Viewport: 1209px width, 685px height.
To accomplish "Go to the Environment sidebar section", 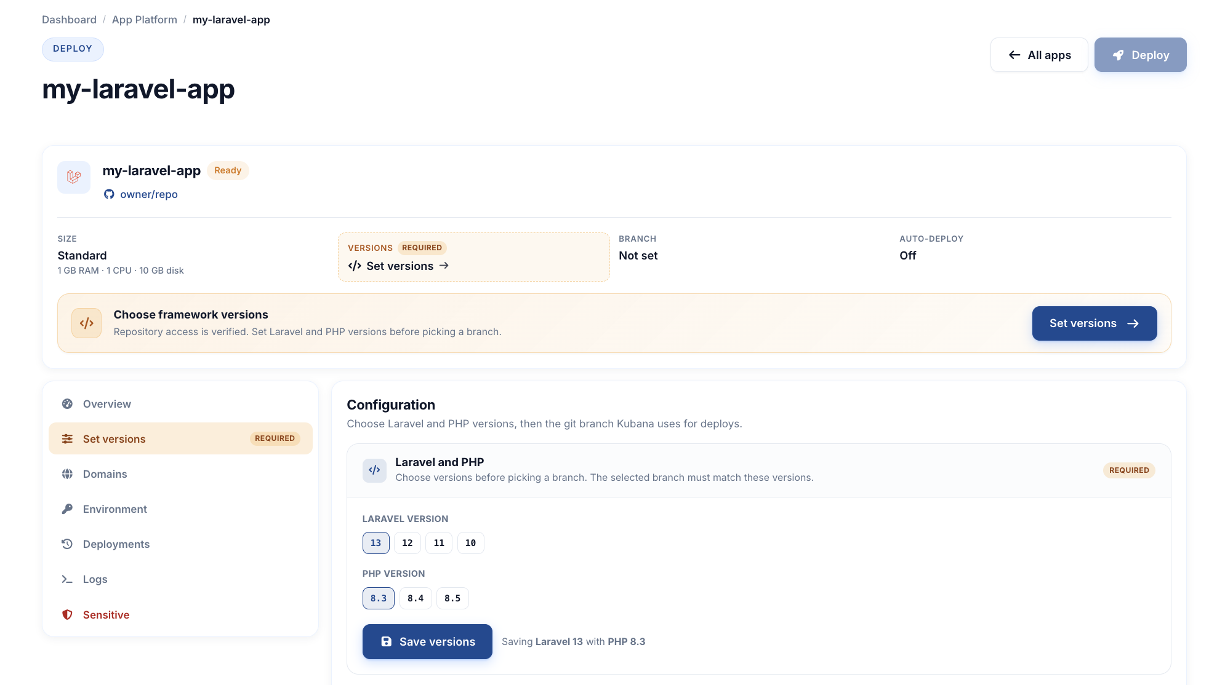I will pos(180,509).
